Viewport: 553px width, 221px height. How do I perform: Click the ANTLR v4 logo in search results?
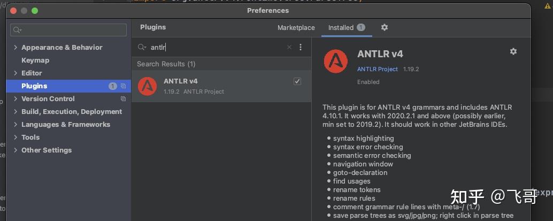(147, 86)
